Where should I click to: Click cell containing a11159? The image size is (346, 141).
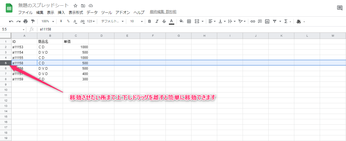[24, 79]
